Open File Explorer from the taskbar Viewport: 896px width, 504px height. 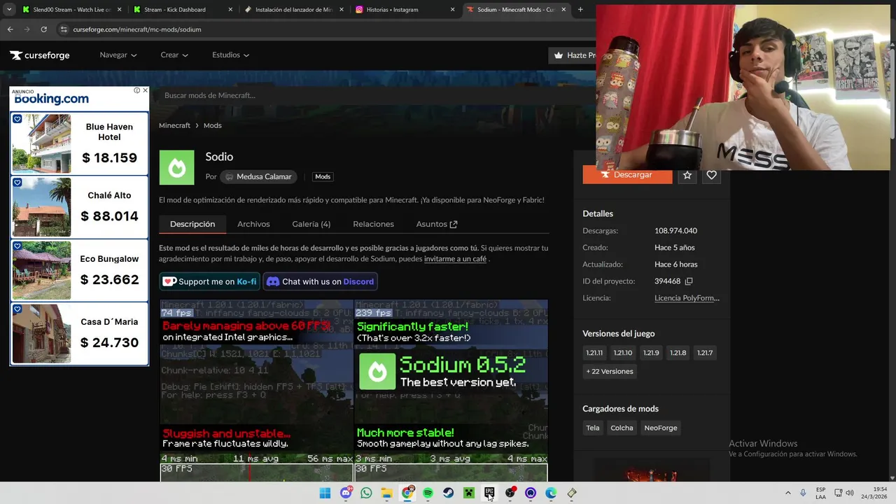tap(386, 493)
